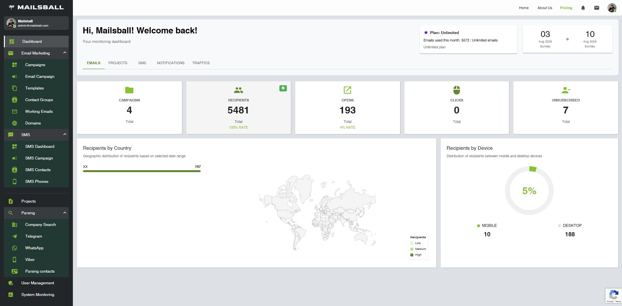Image resolution: width=622 pixels, height=306 pixels.
Task: Click the country recipients progress bar
Action: pos(142,171)
